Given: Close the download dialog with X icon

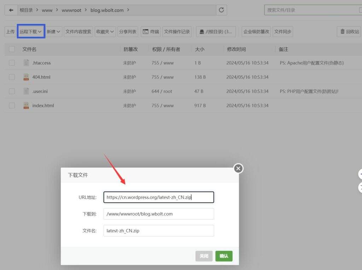Looking at the screenshot, I should (238, 168).
